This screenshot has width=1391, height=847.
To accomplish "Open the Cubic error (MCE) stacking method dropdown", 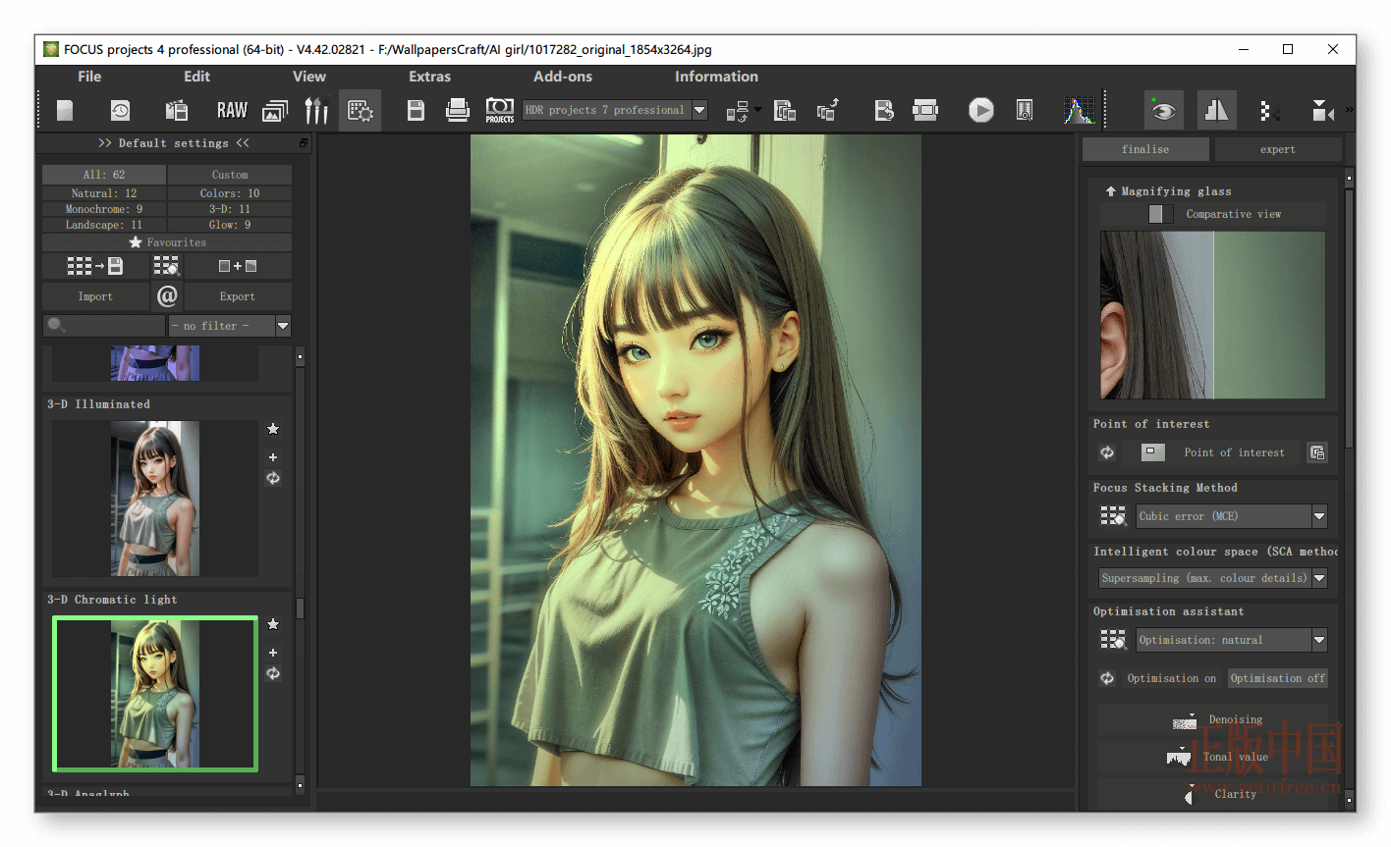I will pos(1319,516).
